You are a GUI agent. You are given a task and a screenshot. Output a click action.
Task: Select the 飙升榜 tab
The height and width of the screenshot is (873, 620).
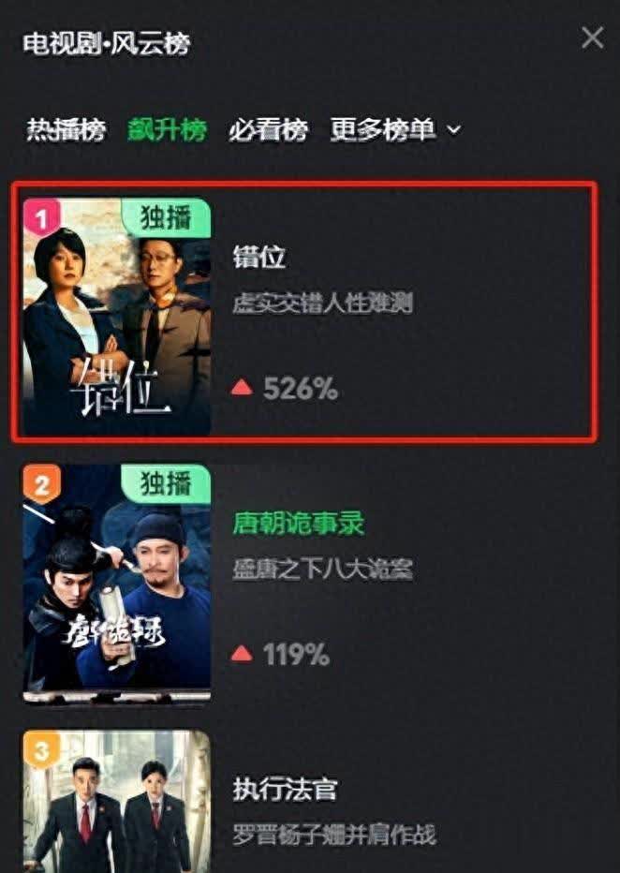(168, 129)
